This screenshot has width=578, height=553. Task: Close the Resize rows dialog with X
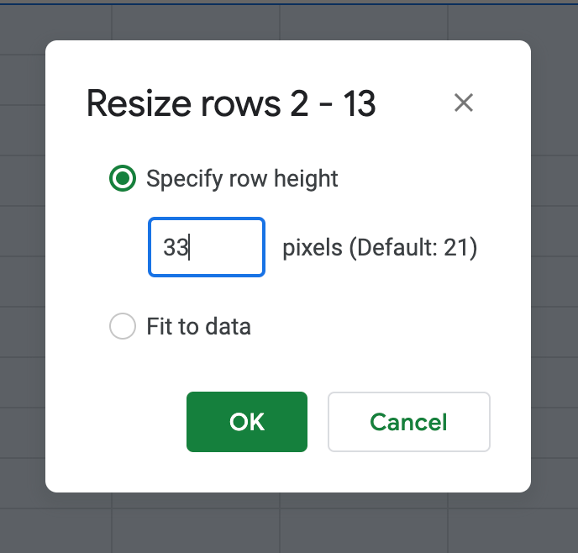(x=464, y=103)
